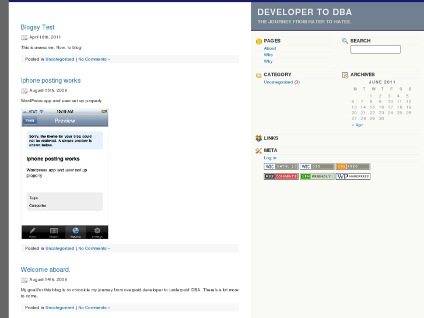Screen dimensions: 424x318
Task: Open the Why page link
Action: (268, 61)
